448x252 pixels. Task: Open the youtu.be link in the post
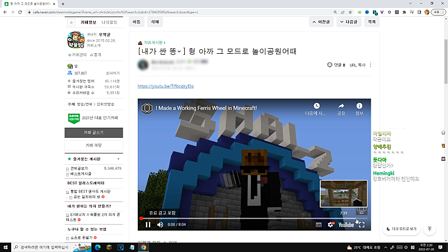165,86
